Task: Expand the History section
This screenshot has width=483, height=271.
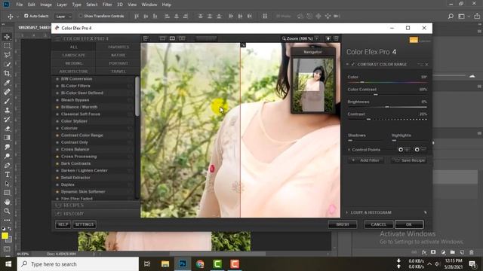Action: [x=96, y=214]
